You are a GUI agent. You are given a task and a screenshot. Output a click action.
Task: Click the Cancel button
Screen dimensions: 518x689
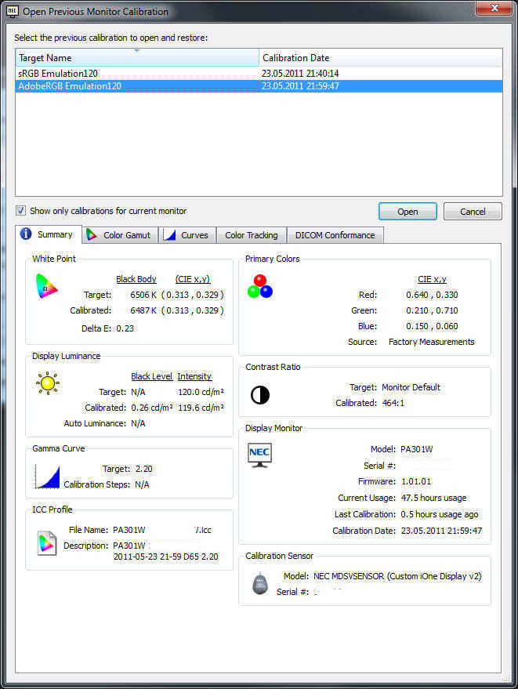coord(473,212)
